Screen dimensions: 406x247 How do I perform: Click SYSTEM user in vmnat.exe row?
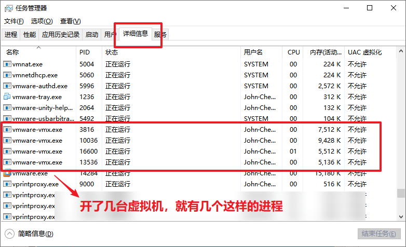point(256,64)
